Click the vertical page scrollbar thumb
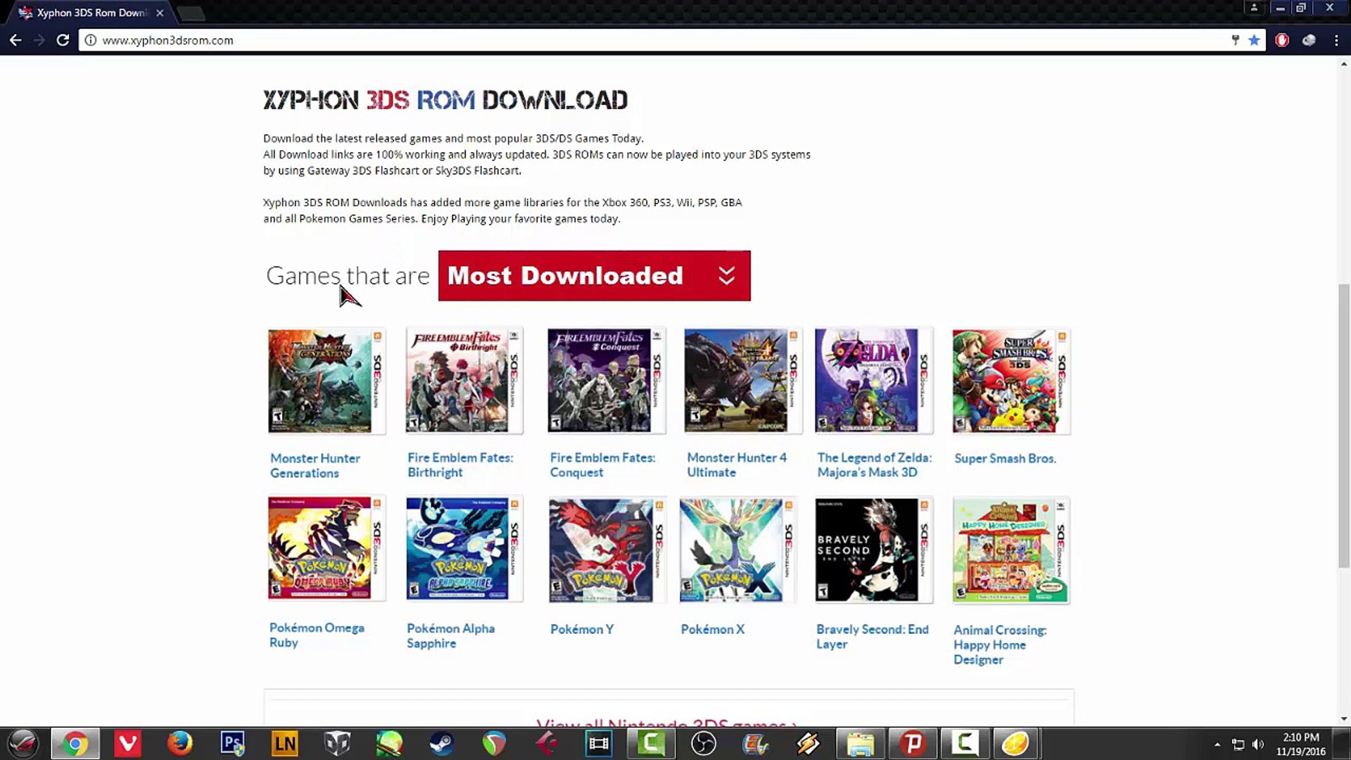Image resolution: width=1351 pixels, height=760 pixels. [1344, 426]
